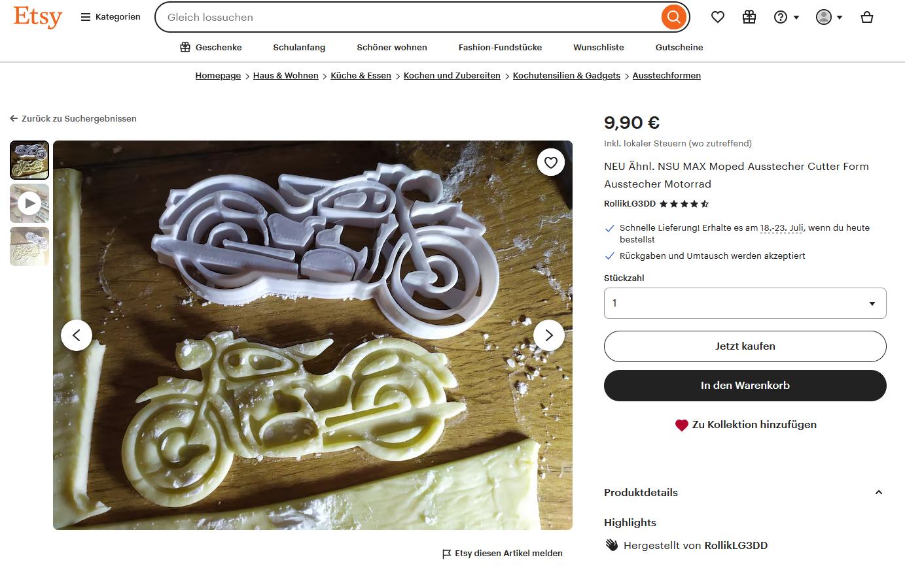Open favorites heart icon in header
The width and height of the screenshot is (905, 566).
tap(718, 17)
